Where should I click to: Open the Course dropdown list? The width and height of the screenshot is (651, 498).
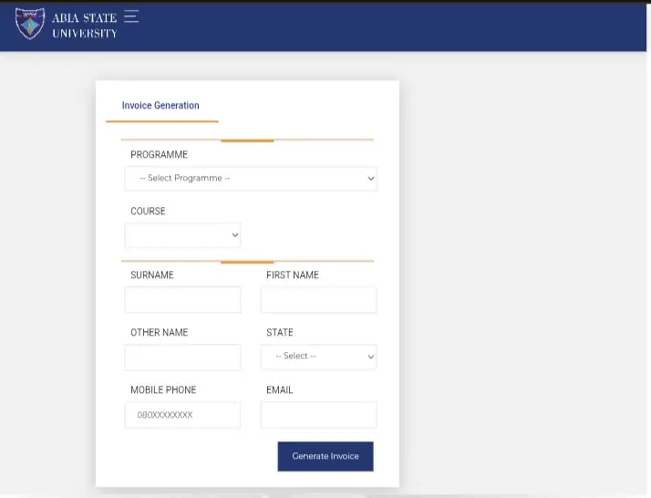coord(183,235)
